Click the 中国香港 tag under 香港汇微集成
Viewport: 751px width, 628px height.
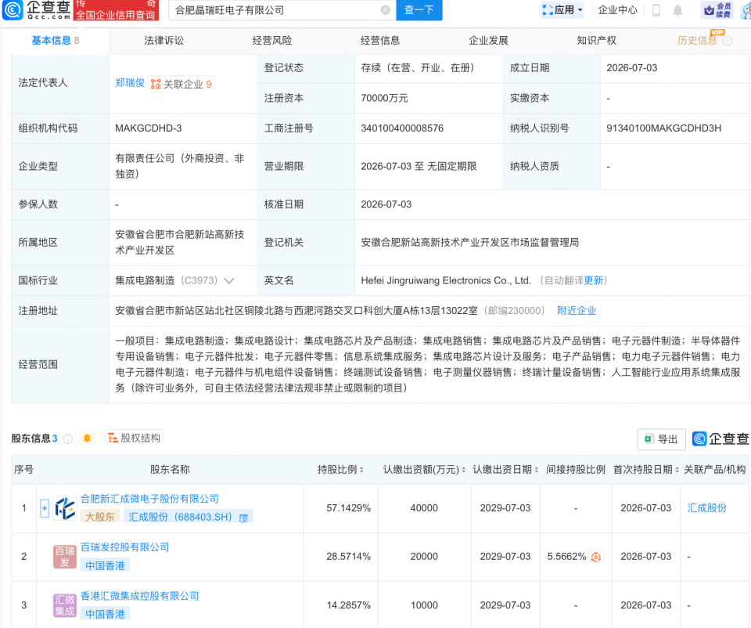tap(105, 614)
